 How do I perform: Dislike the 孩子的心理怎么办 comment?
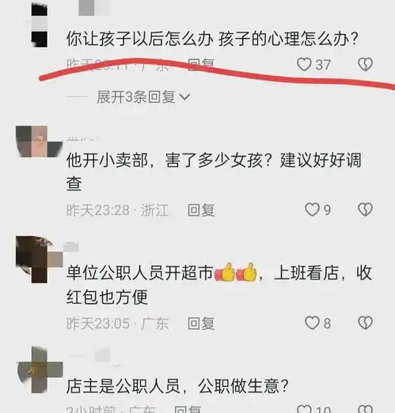(x=365, y=65)
